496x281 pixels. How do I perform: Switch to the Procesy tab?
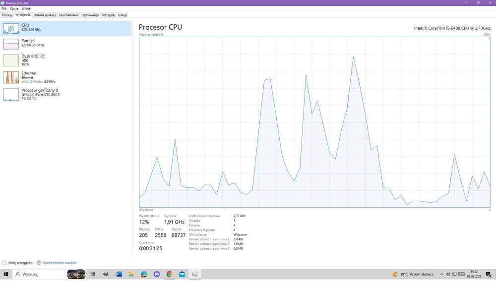click(7, 15)
